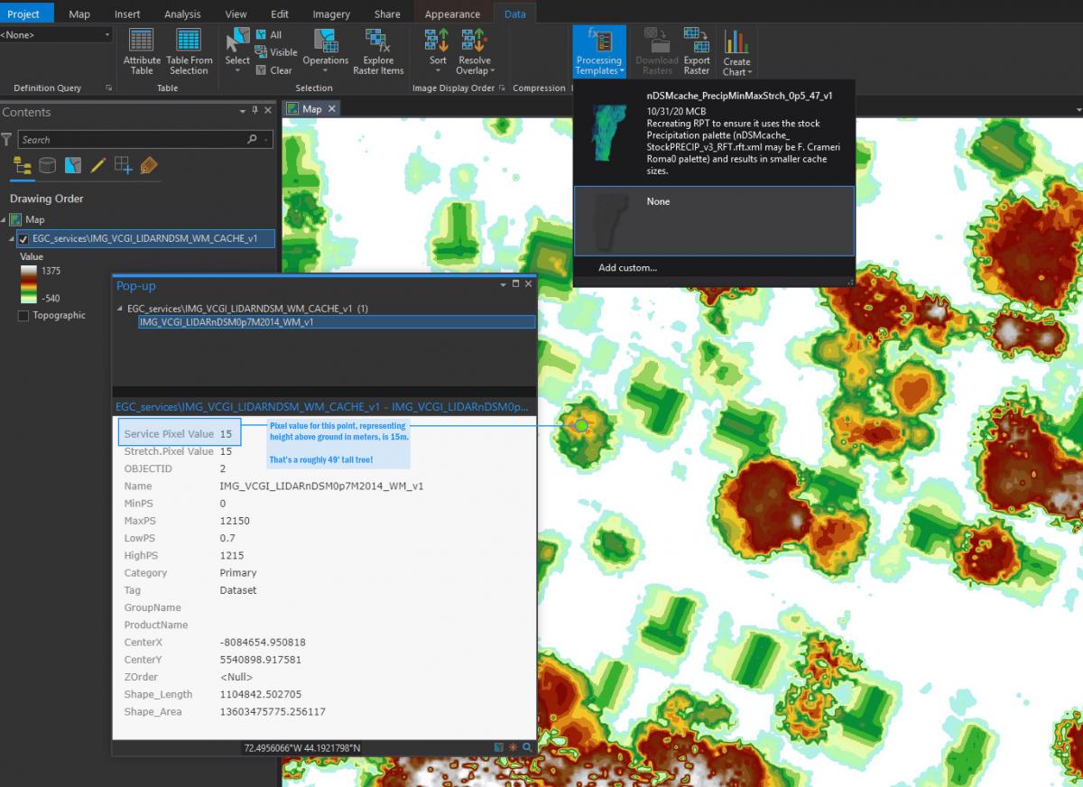The width and height of the screenshot is (1083, 787).
Task: Click the filter funnel icon in Contents
Action: point(7,140)
